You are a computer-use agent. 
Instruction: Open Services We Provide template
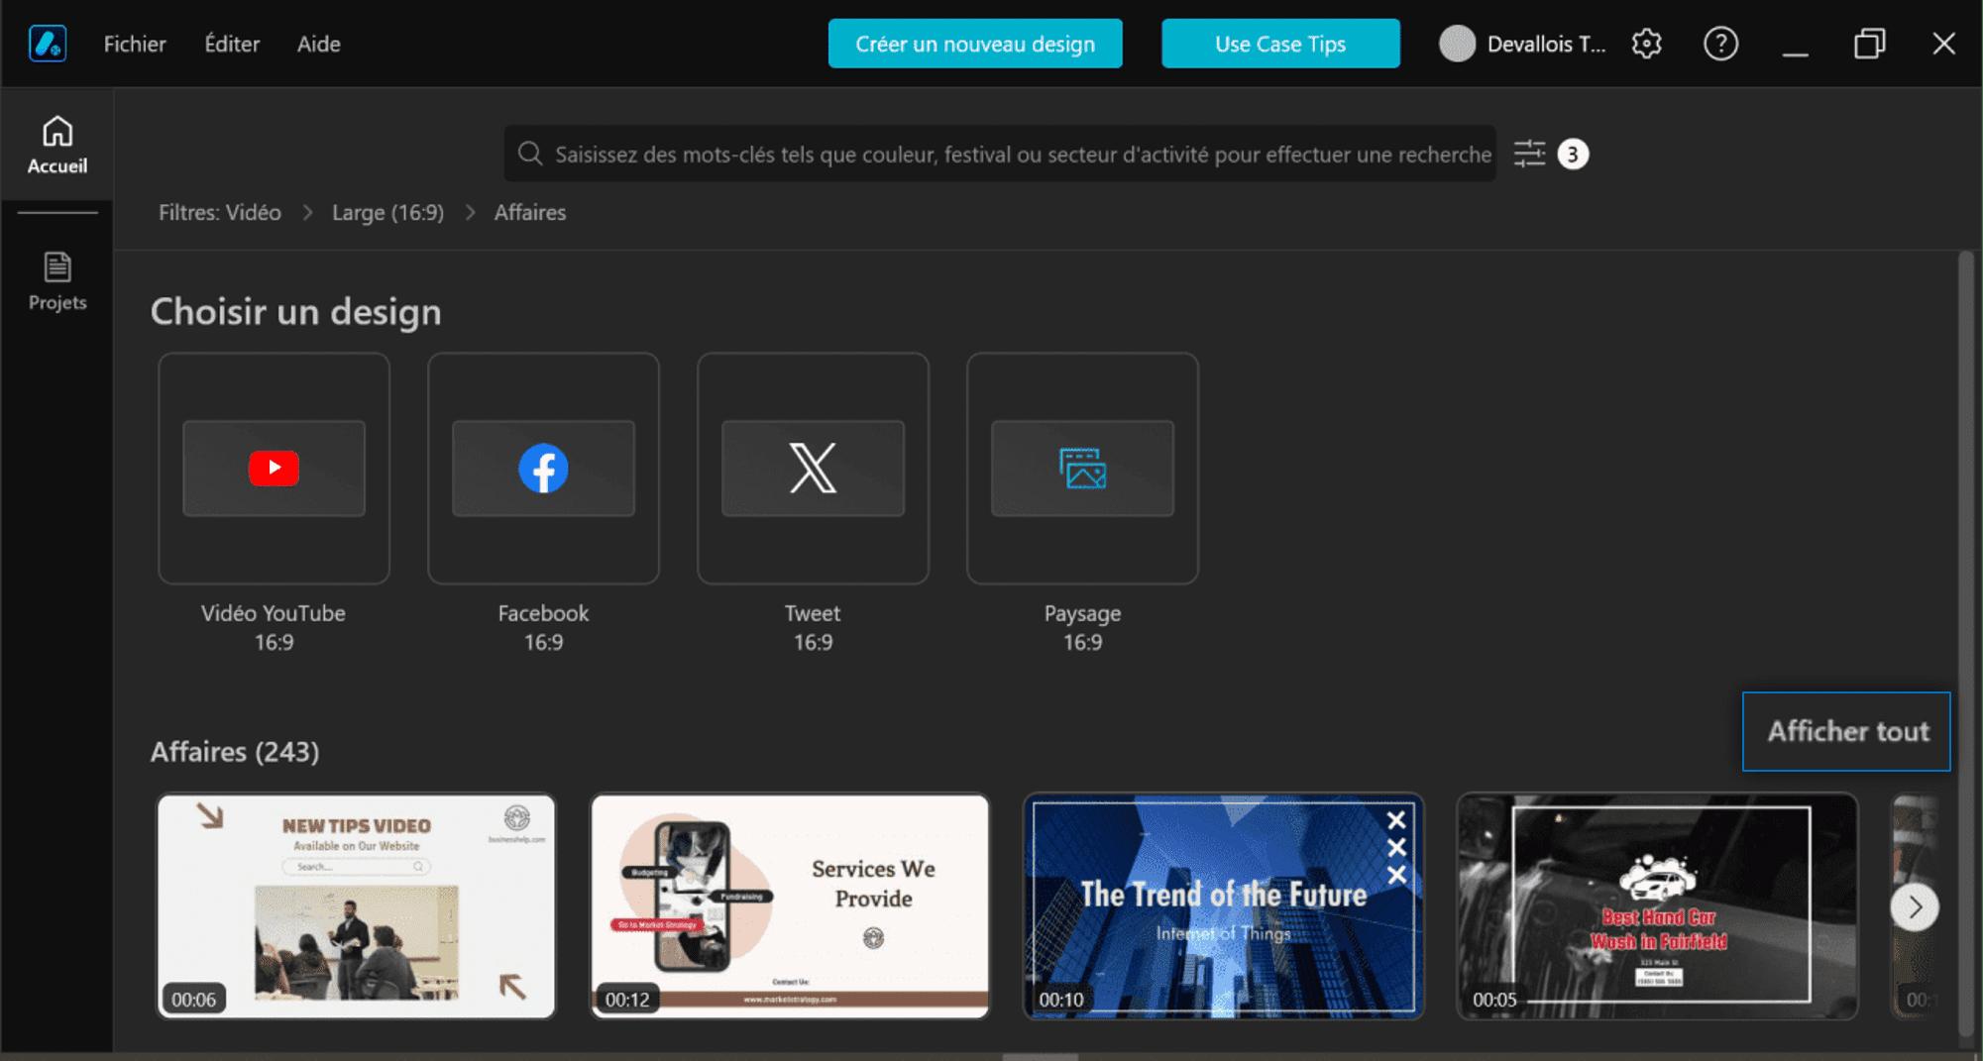coord(790,905)
